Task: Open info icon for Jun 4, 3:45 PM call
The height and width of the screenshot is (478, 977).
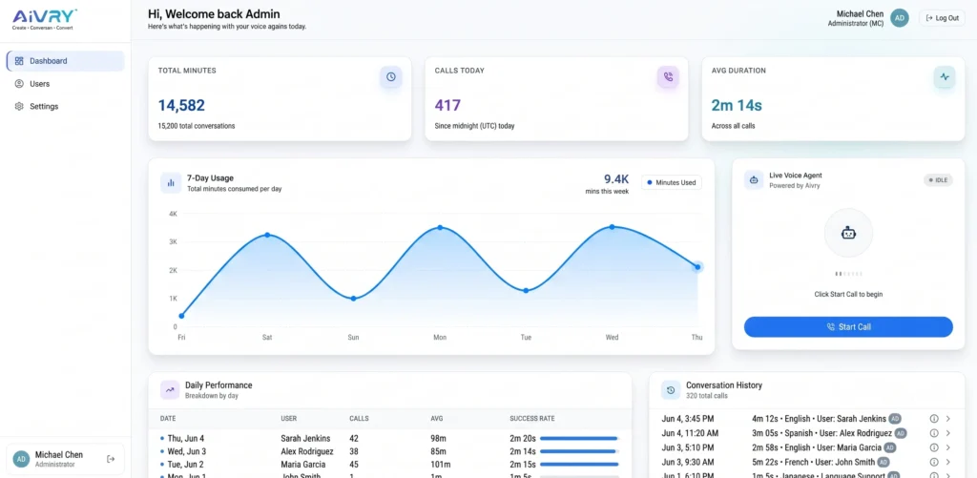Action: 934,419
